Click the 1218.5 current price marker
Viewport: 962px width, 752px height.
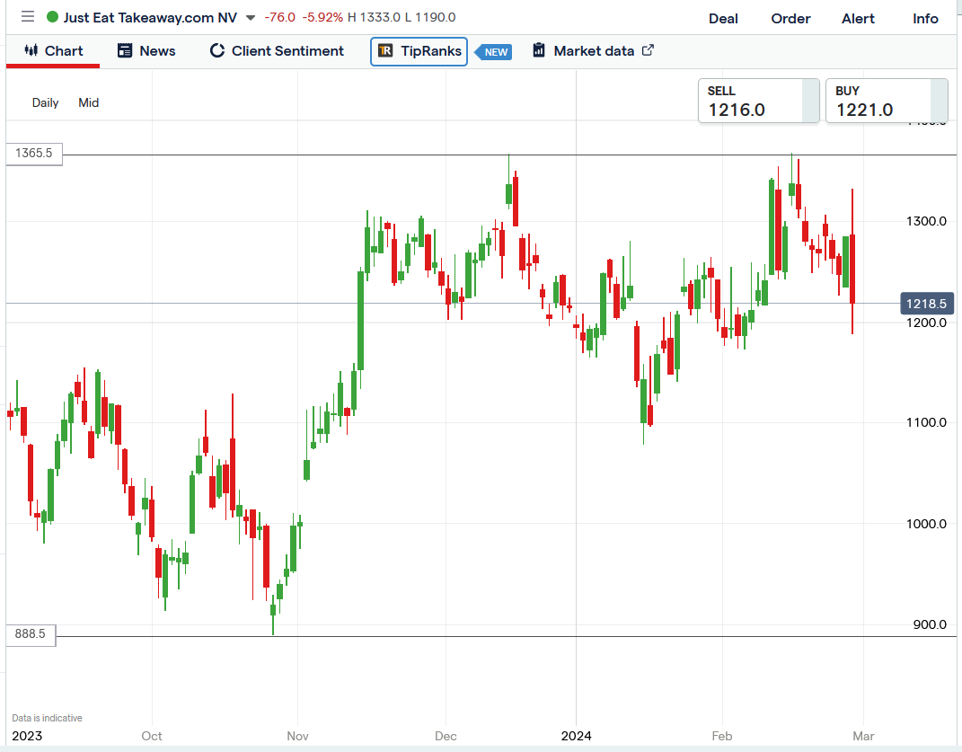[926, 304]
